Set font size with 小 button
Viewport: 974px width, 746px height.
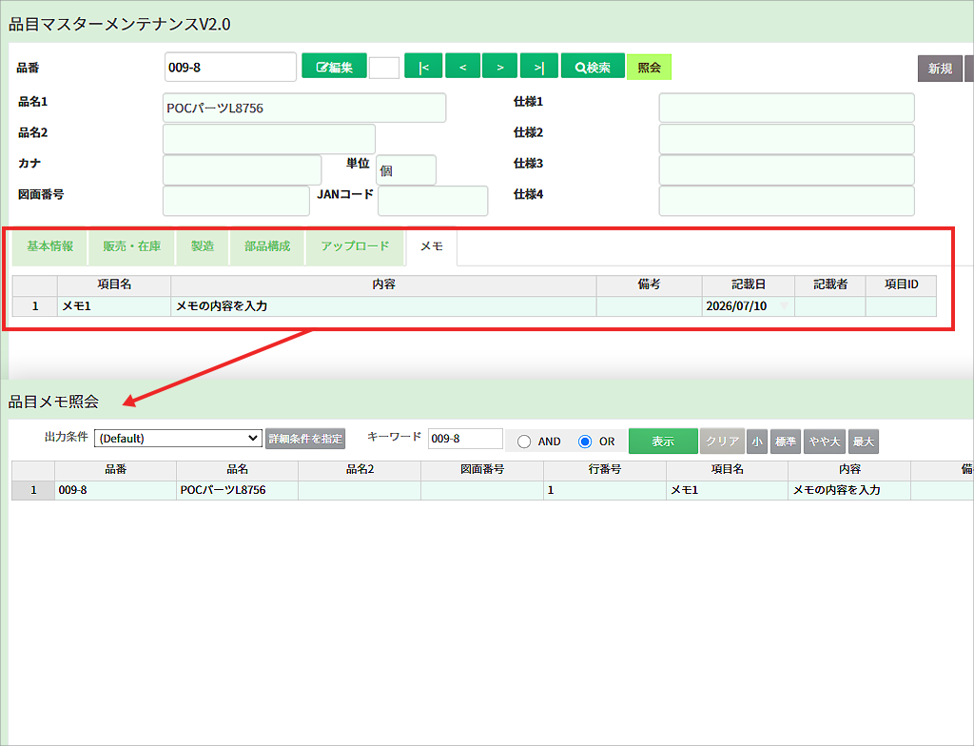click(x=756, y=442)
